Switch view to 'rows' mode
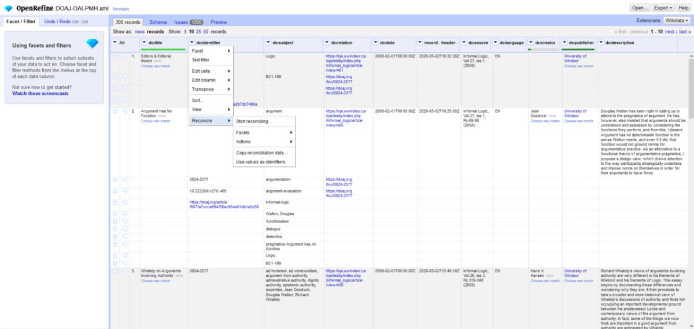This screenshot has width=694, height=329. 139,32
